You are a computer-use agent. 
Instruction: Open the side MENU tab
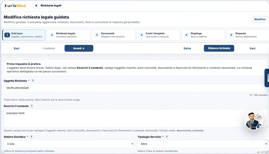point(267,78)
